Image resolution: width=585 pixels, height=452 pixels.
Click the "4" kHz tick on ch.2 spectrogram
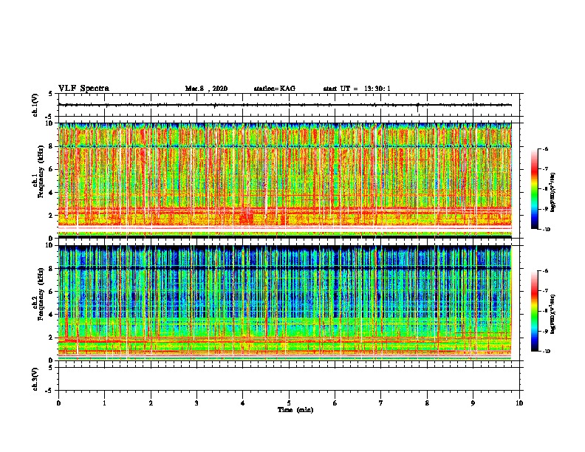(x=52, y=315)
